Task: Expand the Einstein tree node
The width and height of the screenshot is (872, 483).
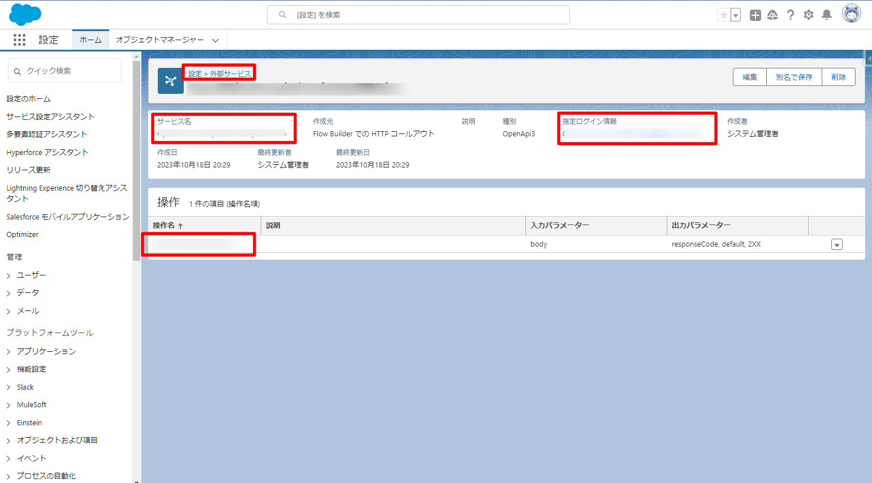Action: coord(8,423)
